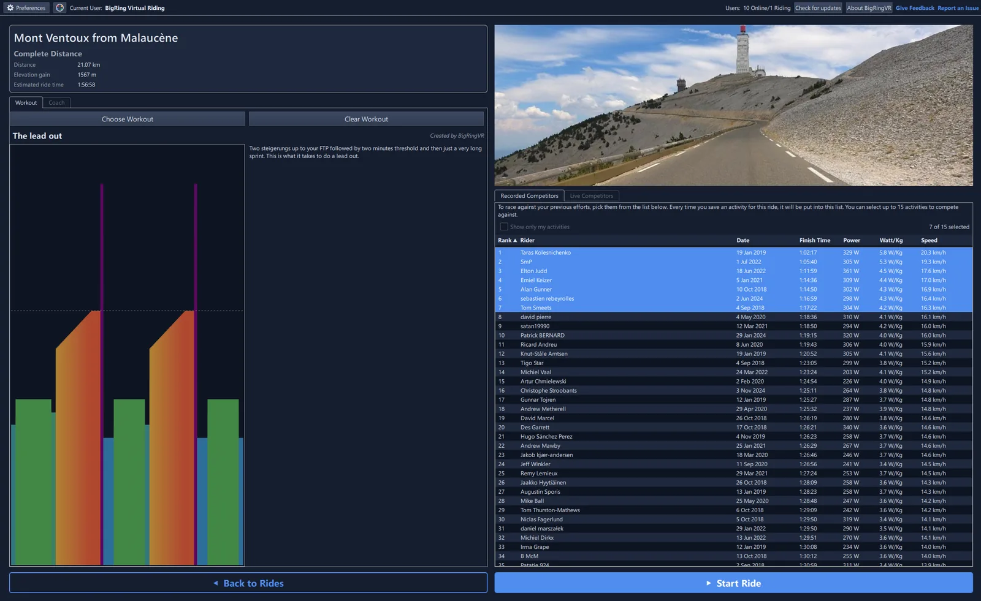Select competitor Patrick BERNARD
Viewport: 981px width, 601px height.
click(x=733, y=335)
